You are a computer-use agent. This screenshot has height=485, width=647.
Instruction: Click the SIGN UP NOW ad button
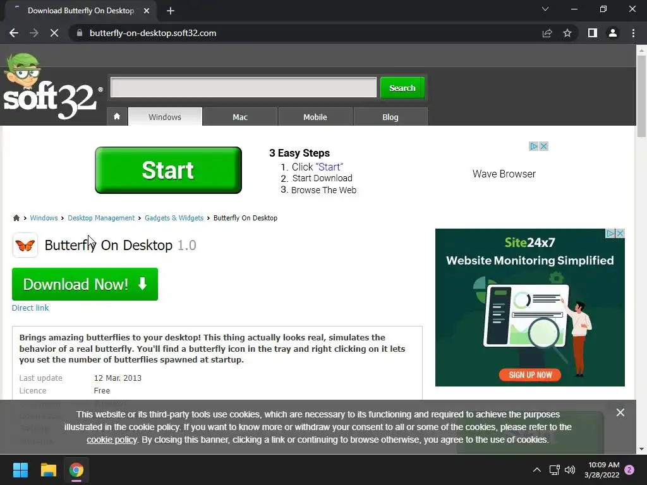(x=530, y=375)
